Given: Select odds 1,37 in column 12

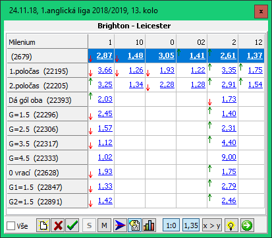Looking at the screenshot, I should pos(255,55).
